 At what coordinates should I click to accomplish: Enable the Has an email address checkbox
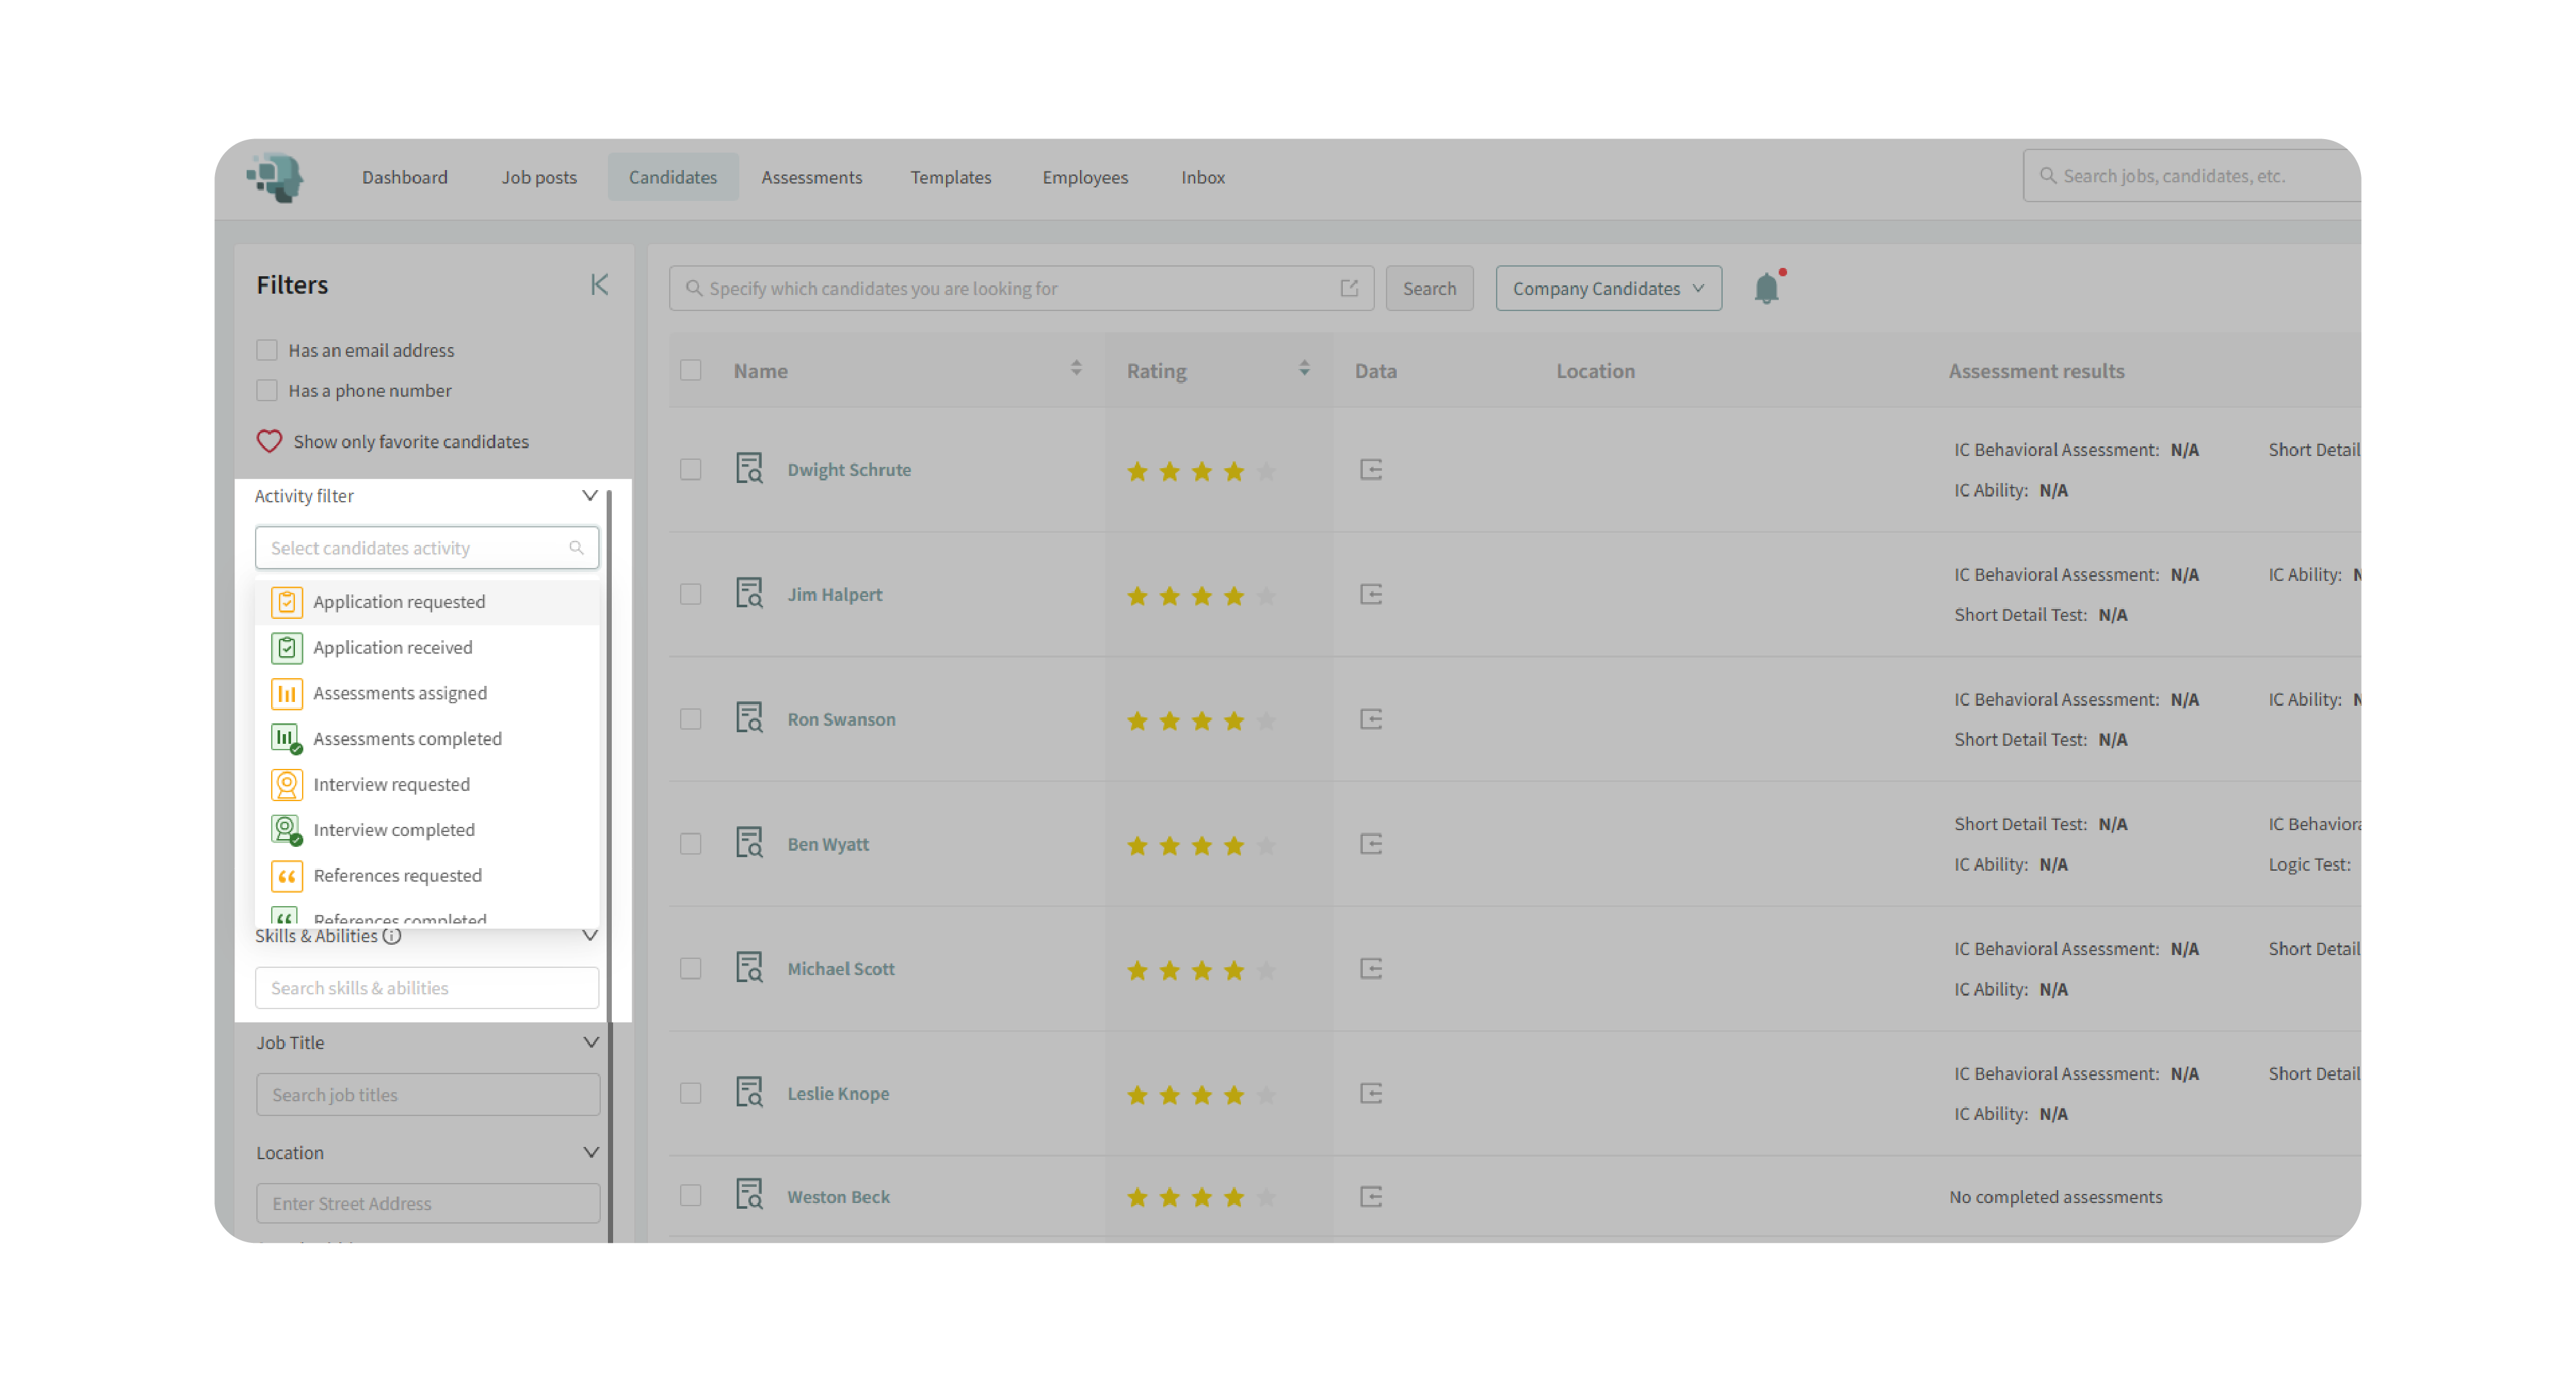[x=267, y=350]
